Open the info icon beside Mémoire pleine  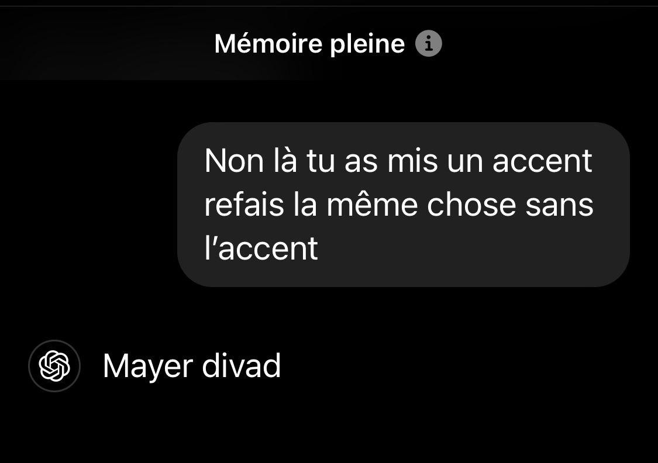tap(429, 43)
